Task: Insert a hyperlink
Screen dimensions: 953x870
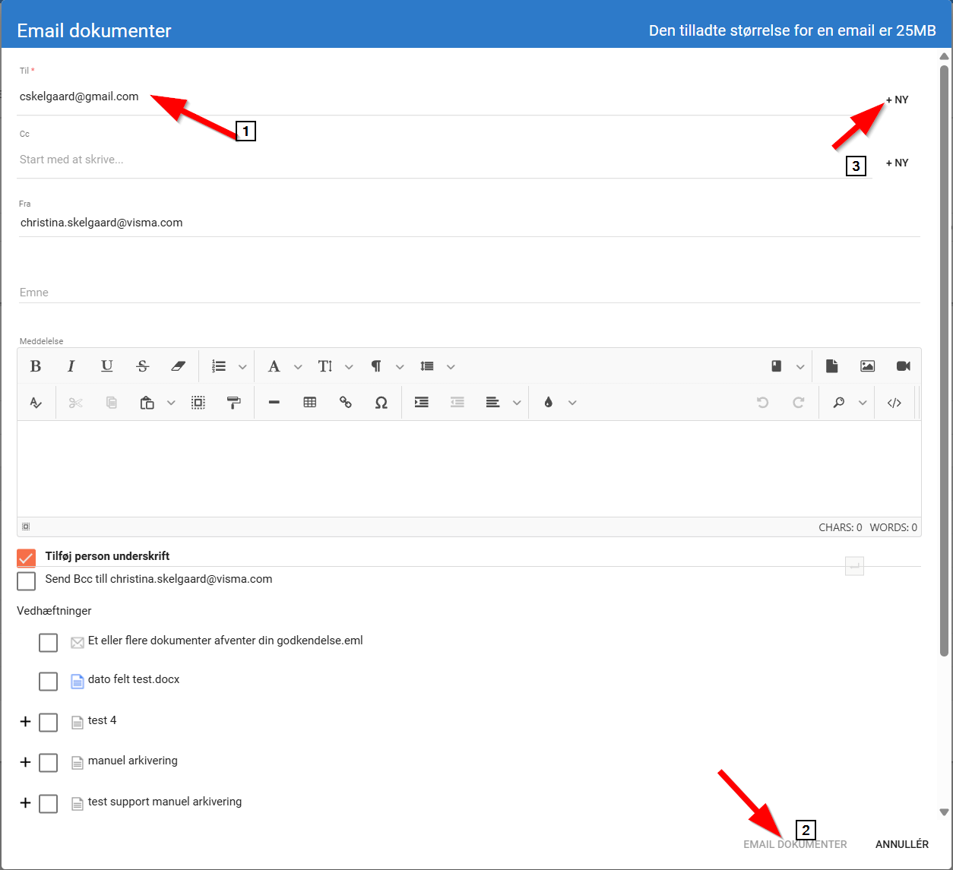Action: (x=346, y=403)
